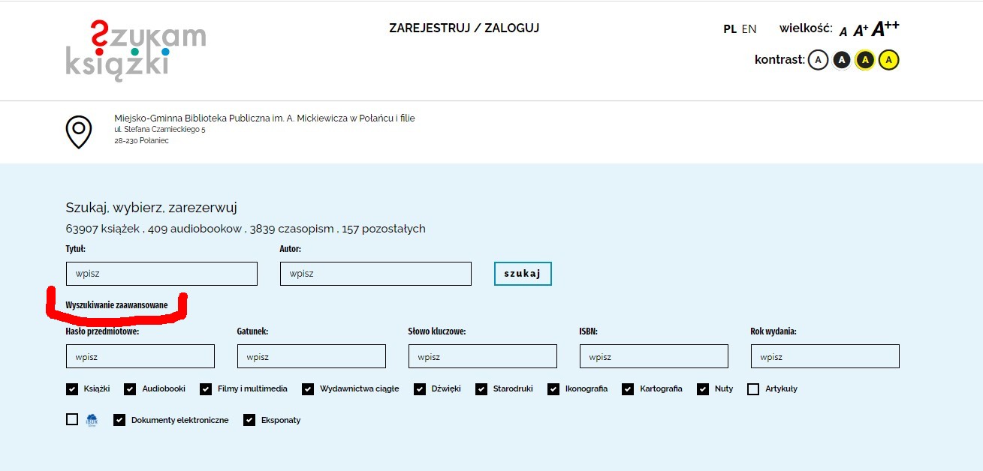Switch language to PL

pos(729,29)
